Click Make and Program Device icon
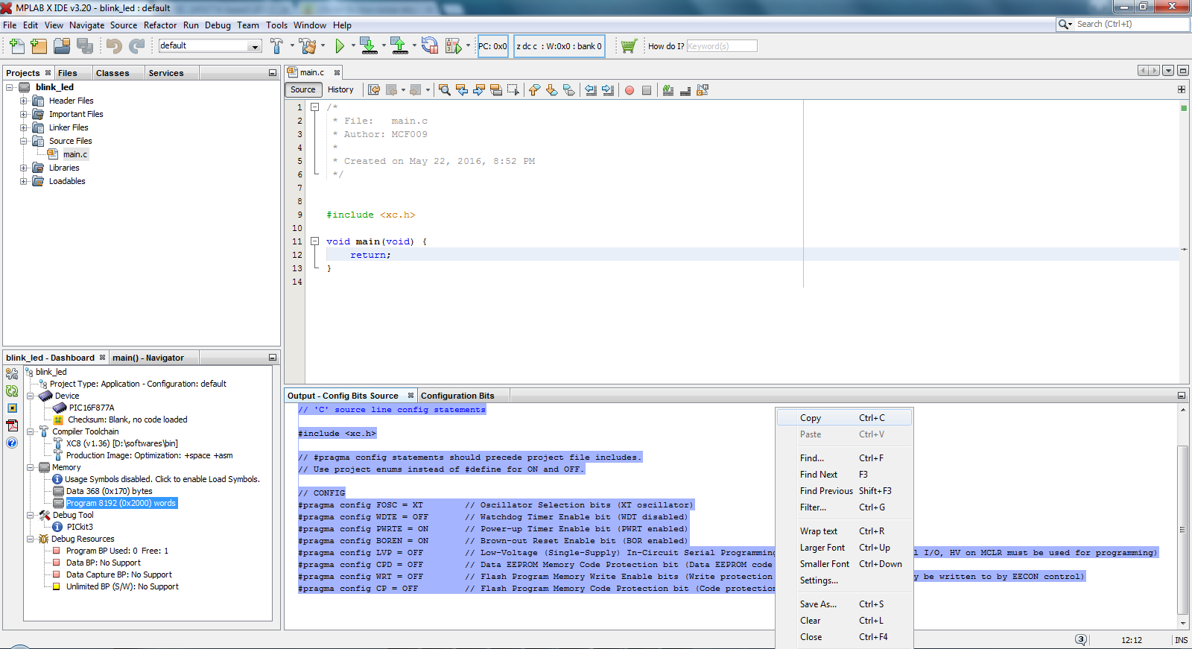The width and height of the screenshot is (1192, 649). pyautogui.click(x=368, y=46)
